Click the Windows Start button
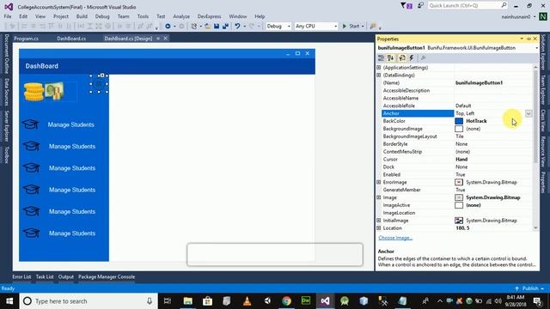Image resolution: width=550 pixels, height=309 pixels. [x=9, y=301]
